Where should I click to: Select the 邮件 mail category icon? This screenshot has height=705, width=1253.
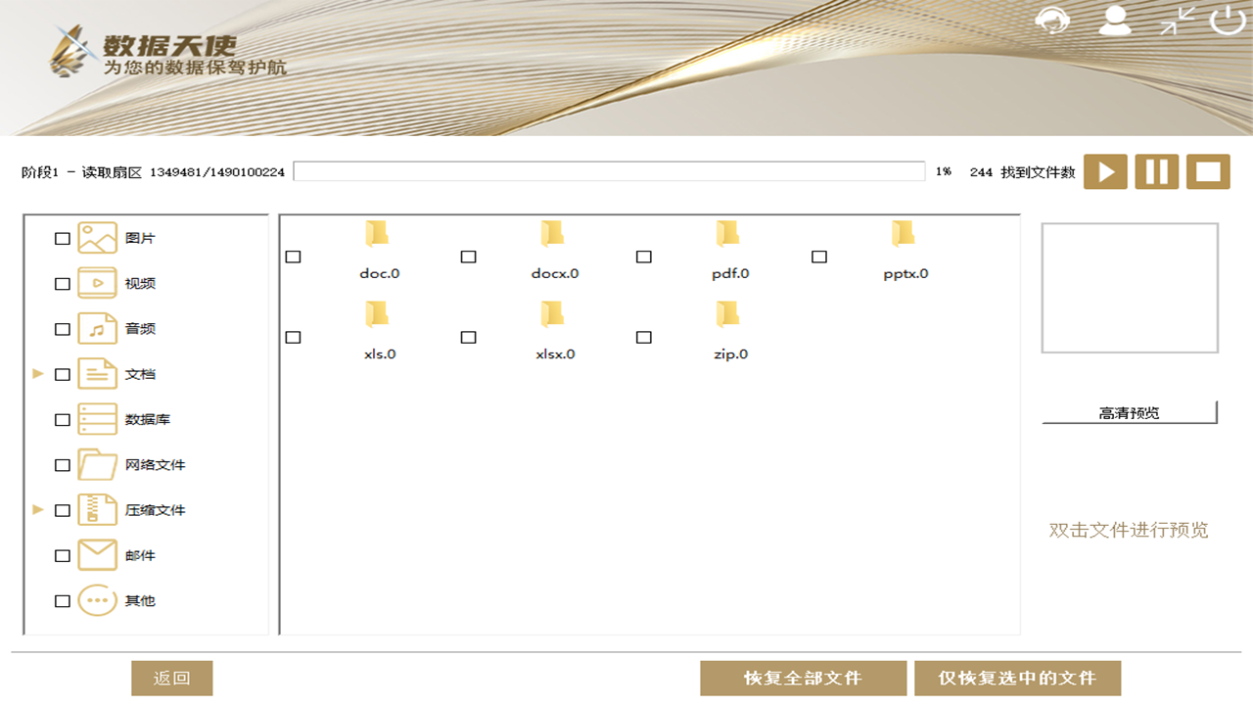[97, 555]
